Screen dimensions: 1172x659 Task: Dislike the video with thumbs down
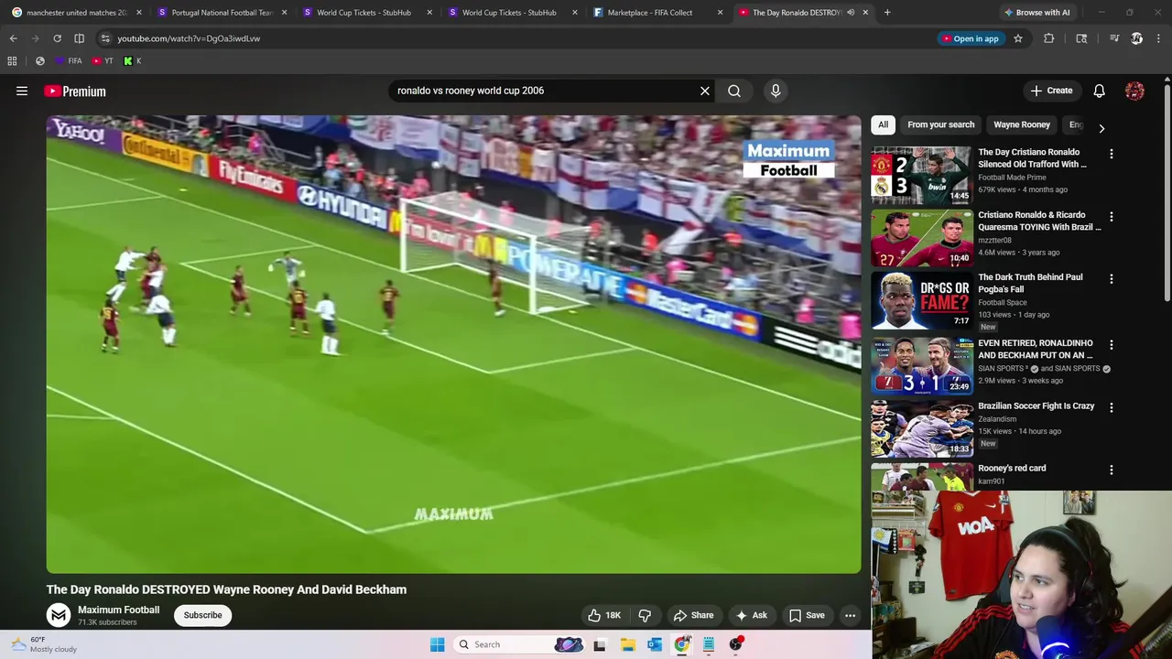click(x=645, y=615)
